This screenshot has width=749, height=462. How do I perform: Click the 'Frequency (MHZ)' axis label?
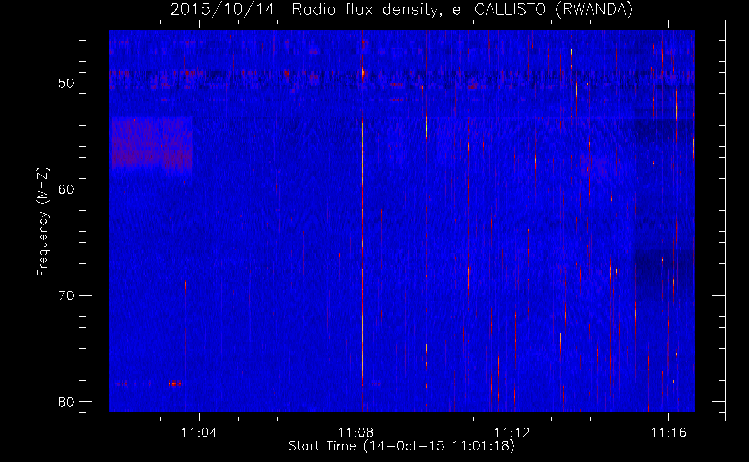43,222
